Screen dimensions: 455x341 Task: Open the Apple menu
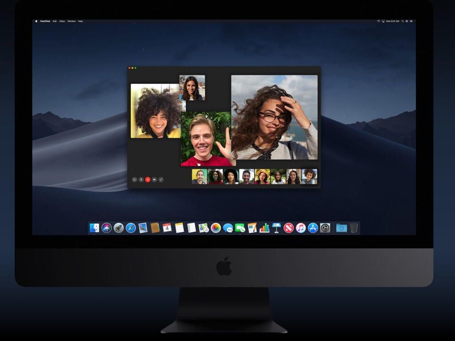point(36,21)
